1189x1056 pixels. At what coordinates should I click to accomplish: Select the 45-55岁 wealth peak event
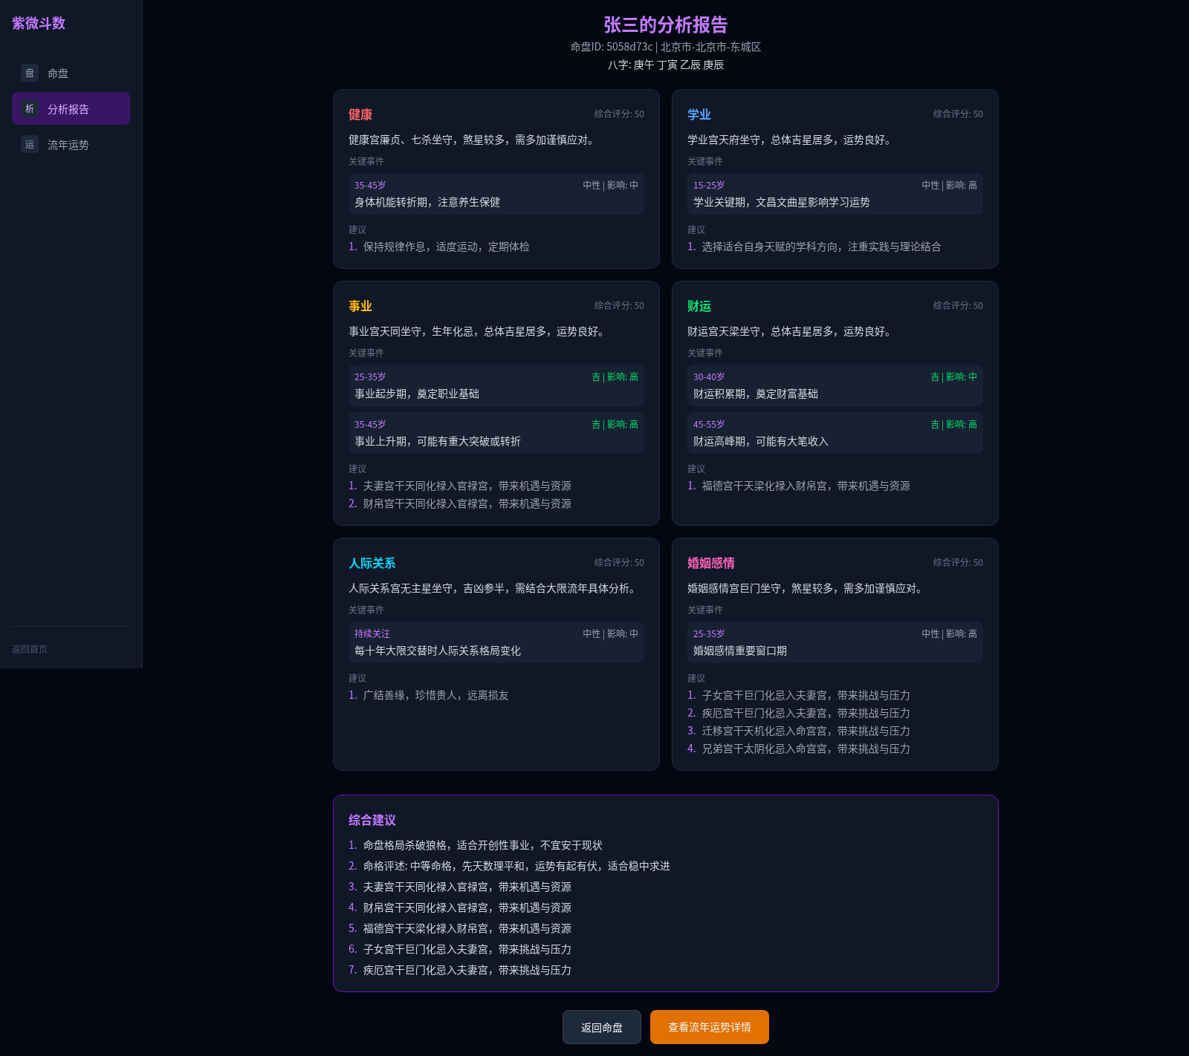click(835, 433)
